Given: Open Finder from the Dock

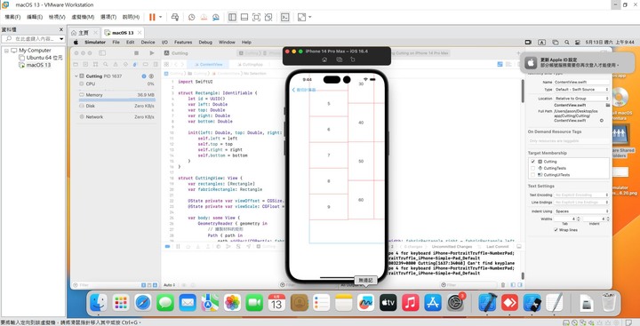Looking at the screenshot, I should pyautogui.click(x=99, y=303).
